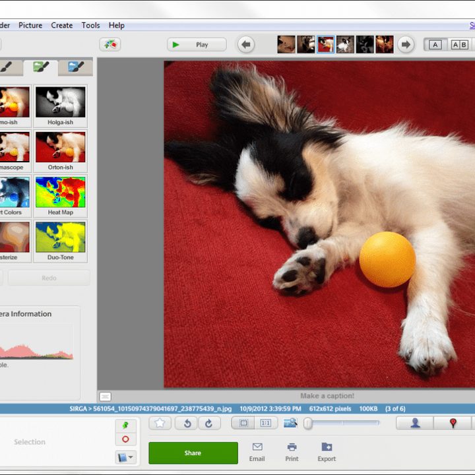Toggle actual size 1:1 view
475x475 pixels.
click(266, 424)
